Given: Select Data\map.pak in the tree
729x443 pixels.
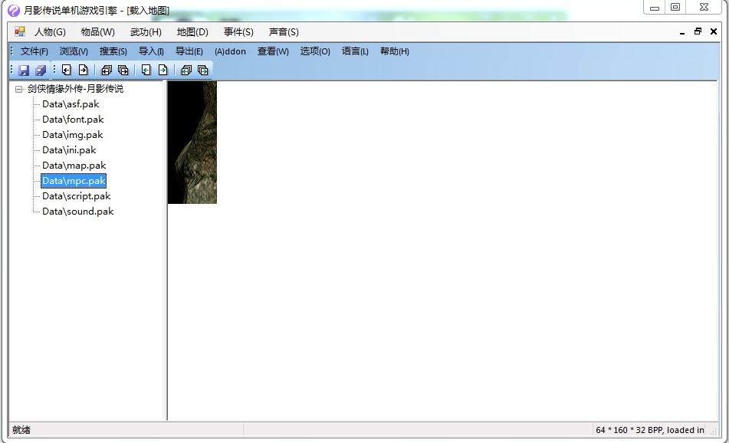Looking at the screenshot, I should (74, 166).
